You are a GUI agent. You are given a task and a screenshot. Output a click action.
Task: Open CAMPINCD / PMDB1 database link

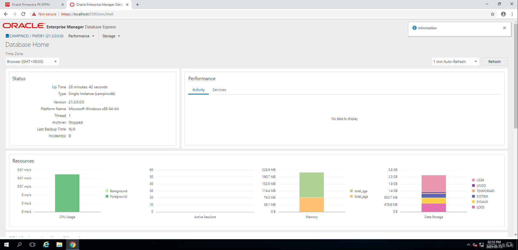tap(36, 36)
